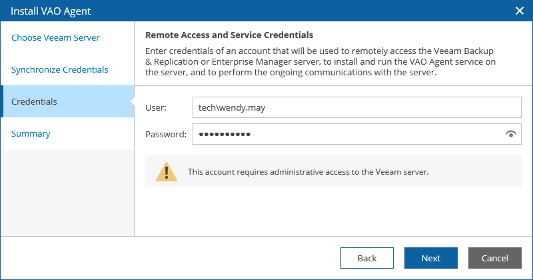Viewport: 533px width, 280px height.
Task: Click the yellow warning triangle icon
Action: click(x=166, y=172)
